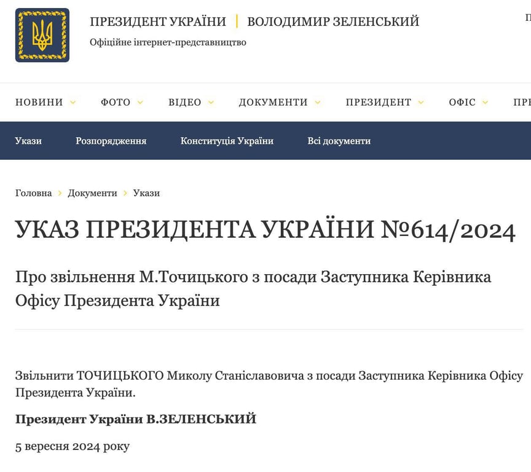Expand the ФОТО dropdown arrow

(x=142, y=103)
